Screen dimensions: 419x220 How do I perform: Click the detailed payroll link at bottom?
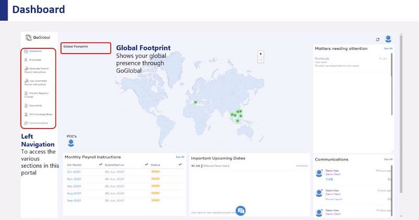pos(213,213)
